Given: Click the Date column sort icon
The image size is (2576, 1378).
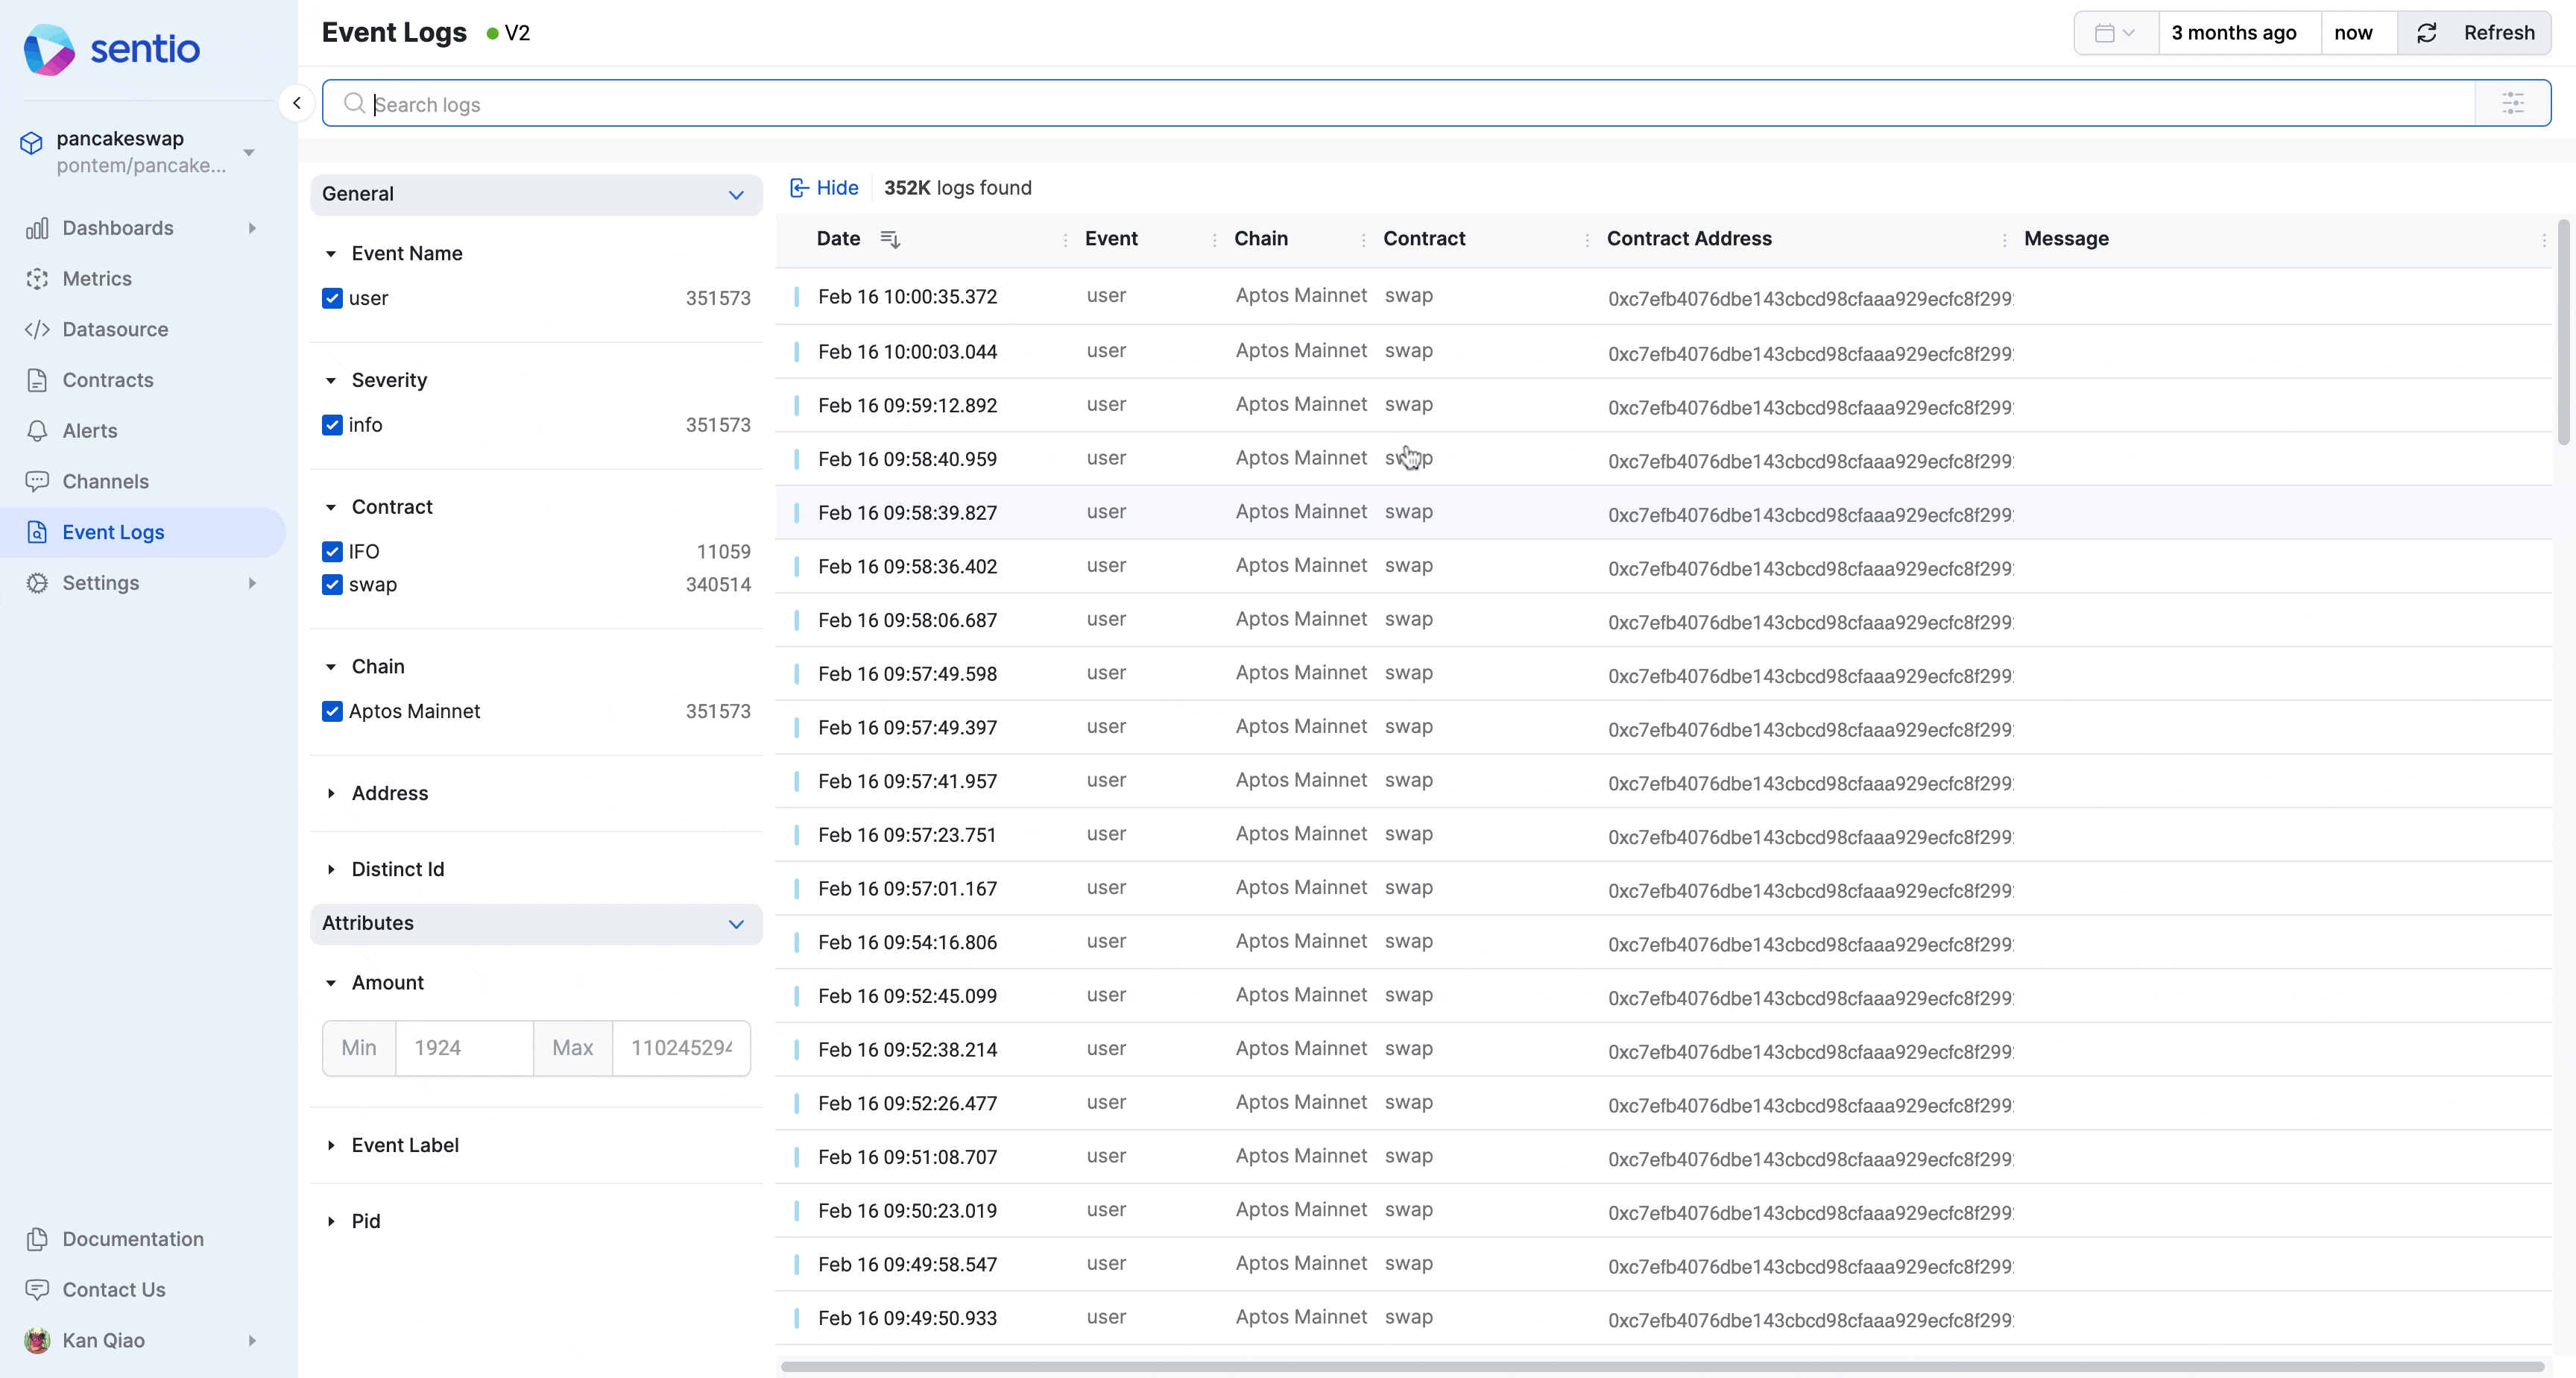Looking at the screenshot, I should point(889,239).
